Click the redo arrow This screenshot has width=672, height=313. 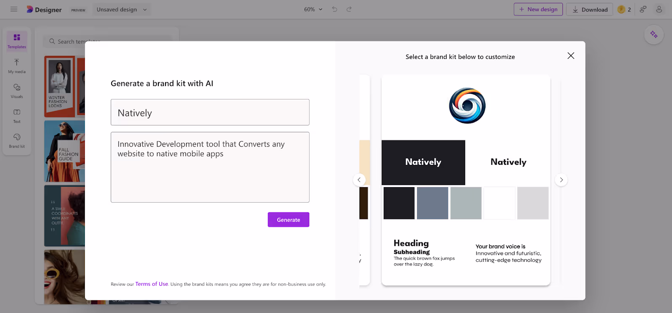(x=349, y=9)
